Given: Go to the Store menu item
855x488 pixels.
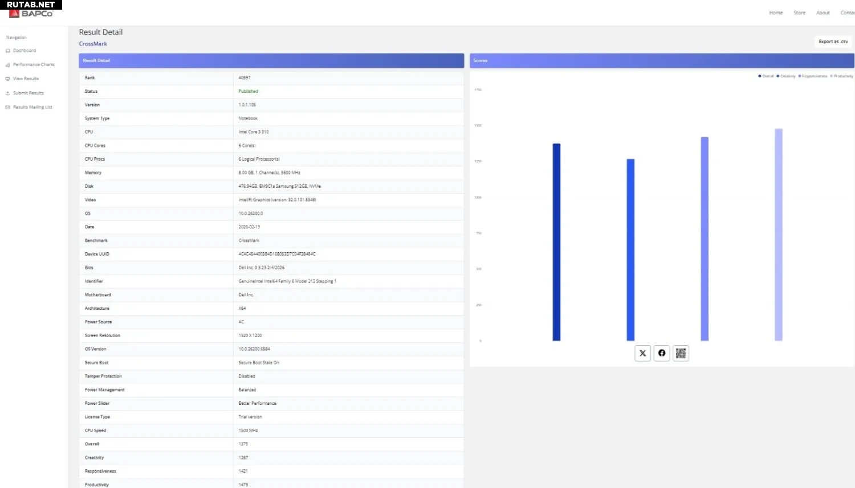Looking at the screenshot, I should (x=799, y=13).
